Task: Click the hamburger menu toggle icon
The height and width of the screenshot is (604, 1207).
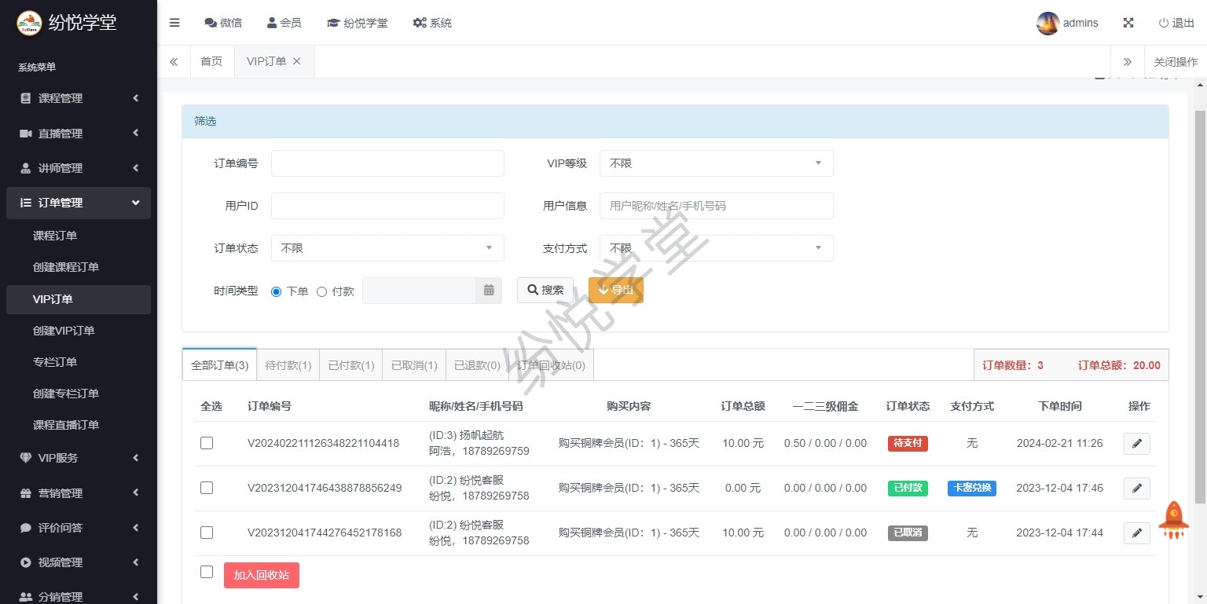Action: click(174, 23)
